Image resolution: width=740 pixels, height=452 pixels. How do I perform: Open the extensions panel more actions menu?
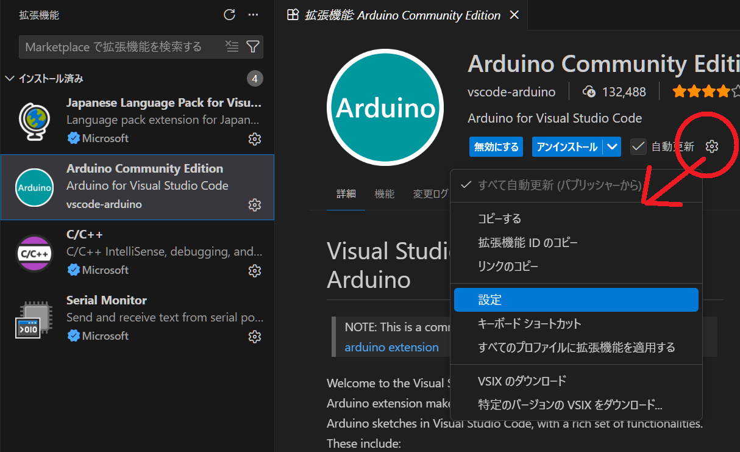click(x=253, y=15)
